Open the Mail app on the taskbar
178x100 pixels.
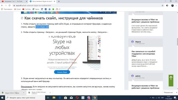click(x=71, y=97)
